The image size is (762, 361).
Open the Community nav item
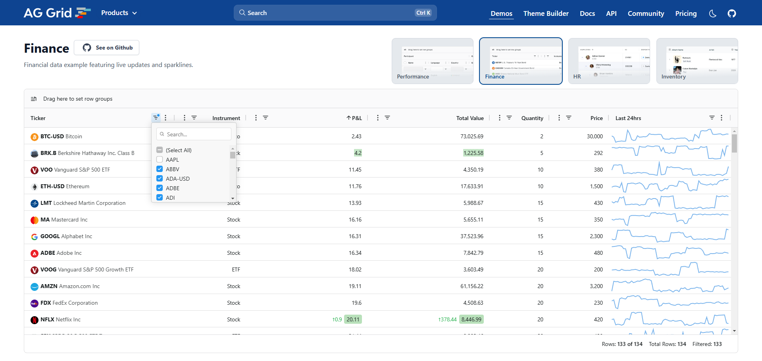(x=646, y=13)
